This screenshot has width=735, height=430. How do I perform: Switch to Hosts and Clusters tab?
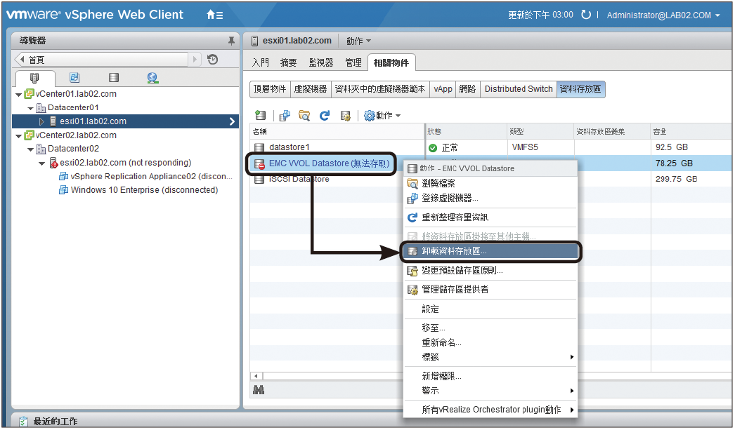[x=34, y=78]
